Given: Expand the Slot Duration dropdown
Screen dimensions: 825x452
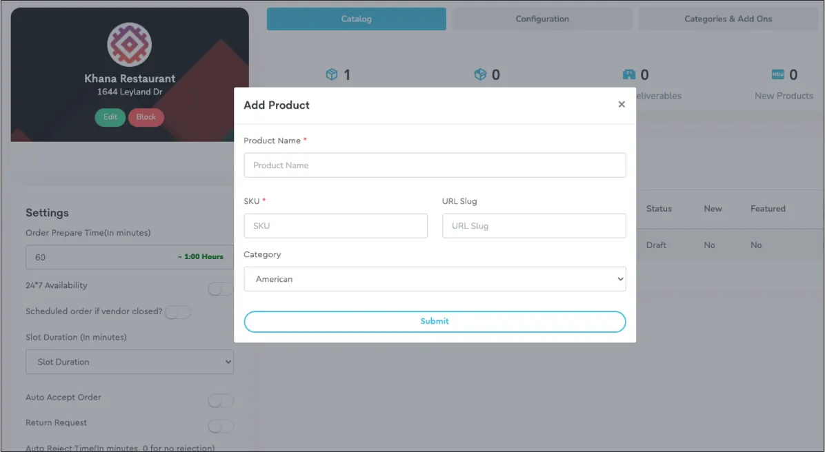Looking at the screenshot, I should 130,362.
